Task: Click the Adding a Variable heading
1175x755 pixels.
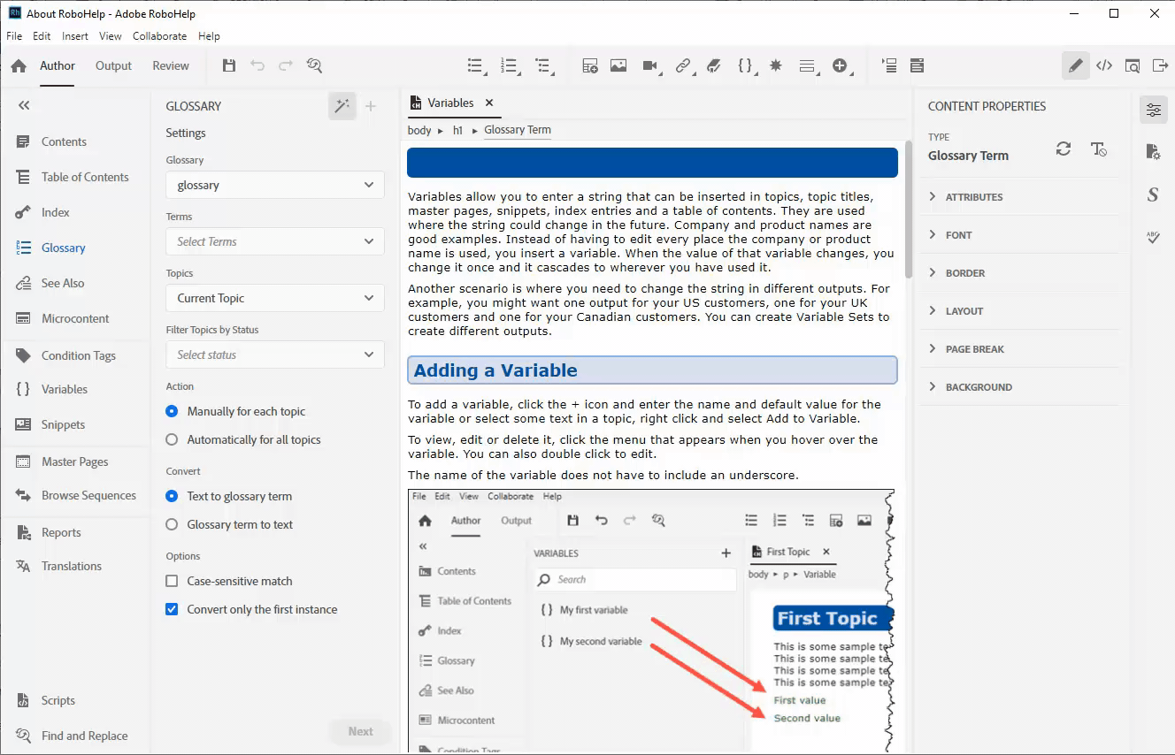Action: [x=652, y=370]
